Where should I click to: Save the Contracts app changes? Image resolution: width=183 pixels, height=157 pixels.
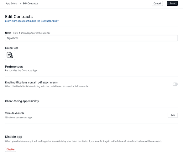(x=172, y=3)
